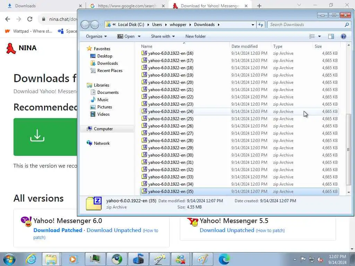This screenshot has height=266, width=355.
Task: Open the Documents library
Action: click(x=108, y=92)
